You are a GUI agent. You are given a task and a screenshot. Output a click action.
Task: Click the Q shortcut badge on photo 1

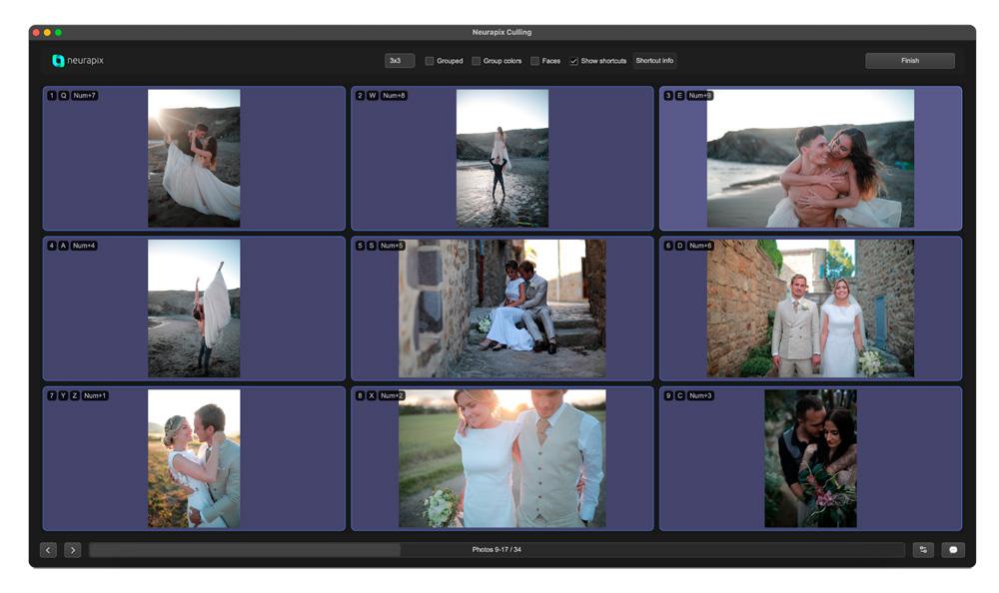pos(64,96)
